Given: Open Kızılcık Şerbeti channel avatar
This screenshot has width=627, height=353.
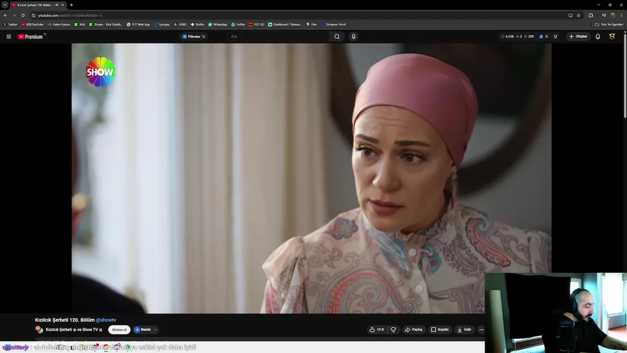Looking at the screenshot, I should coord(39,329).
